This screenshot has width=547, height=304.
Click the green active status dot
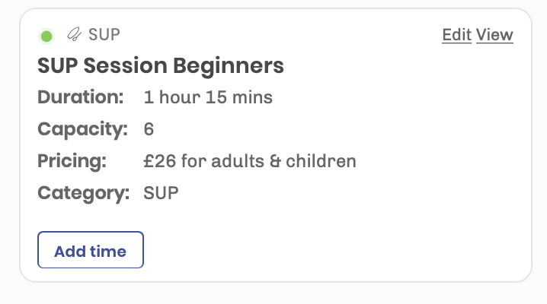tap(46, 36)
